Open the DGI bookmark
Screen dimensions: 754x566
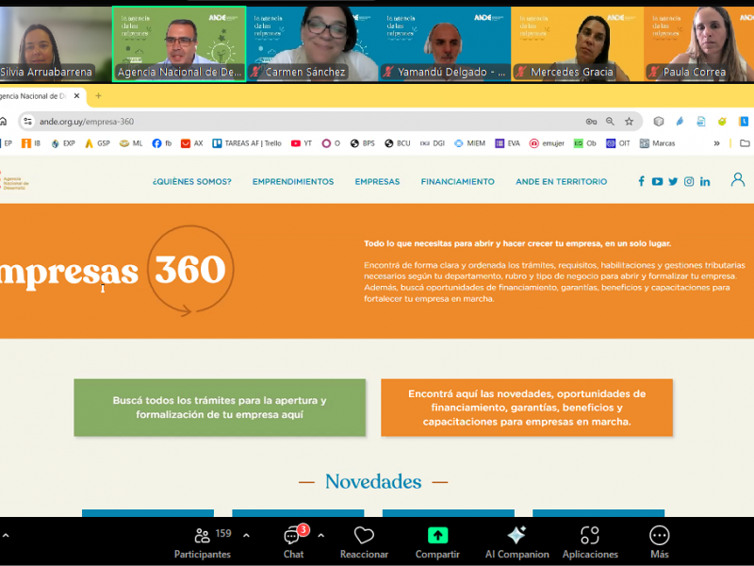pyautogui.click(x=433, y=143)
